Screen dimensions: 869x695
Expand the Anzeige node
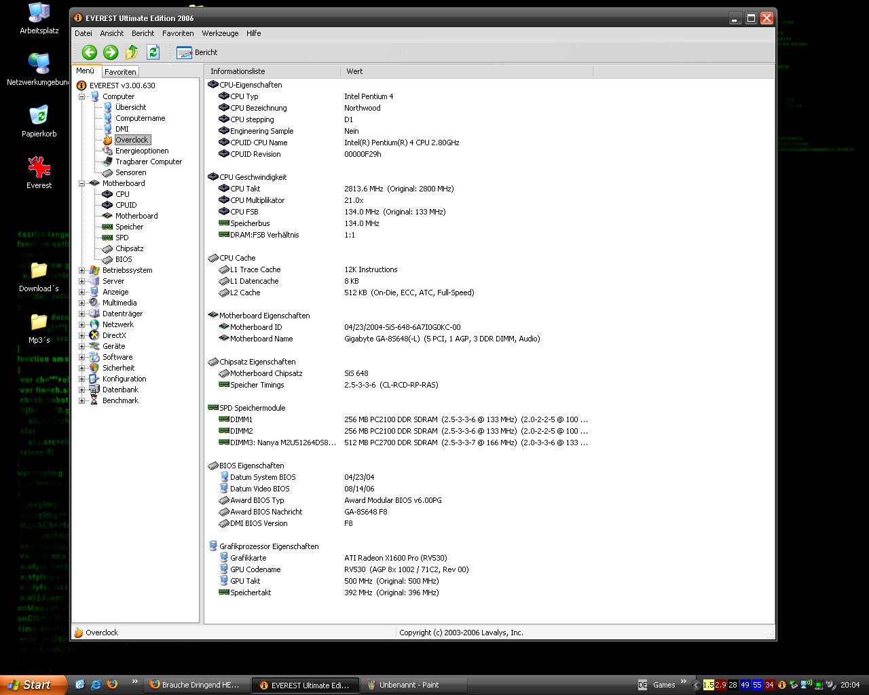coord(82,292)
